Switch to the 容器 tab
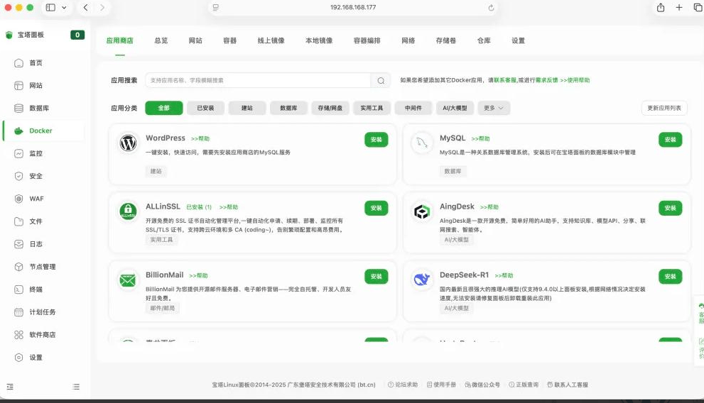Image resolution: width=704 pixels, height=403 pixels. (229, 40)
